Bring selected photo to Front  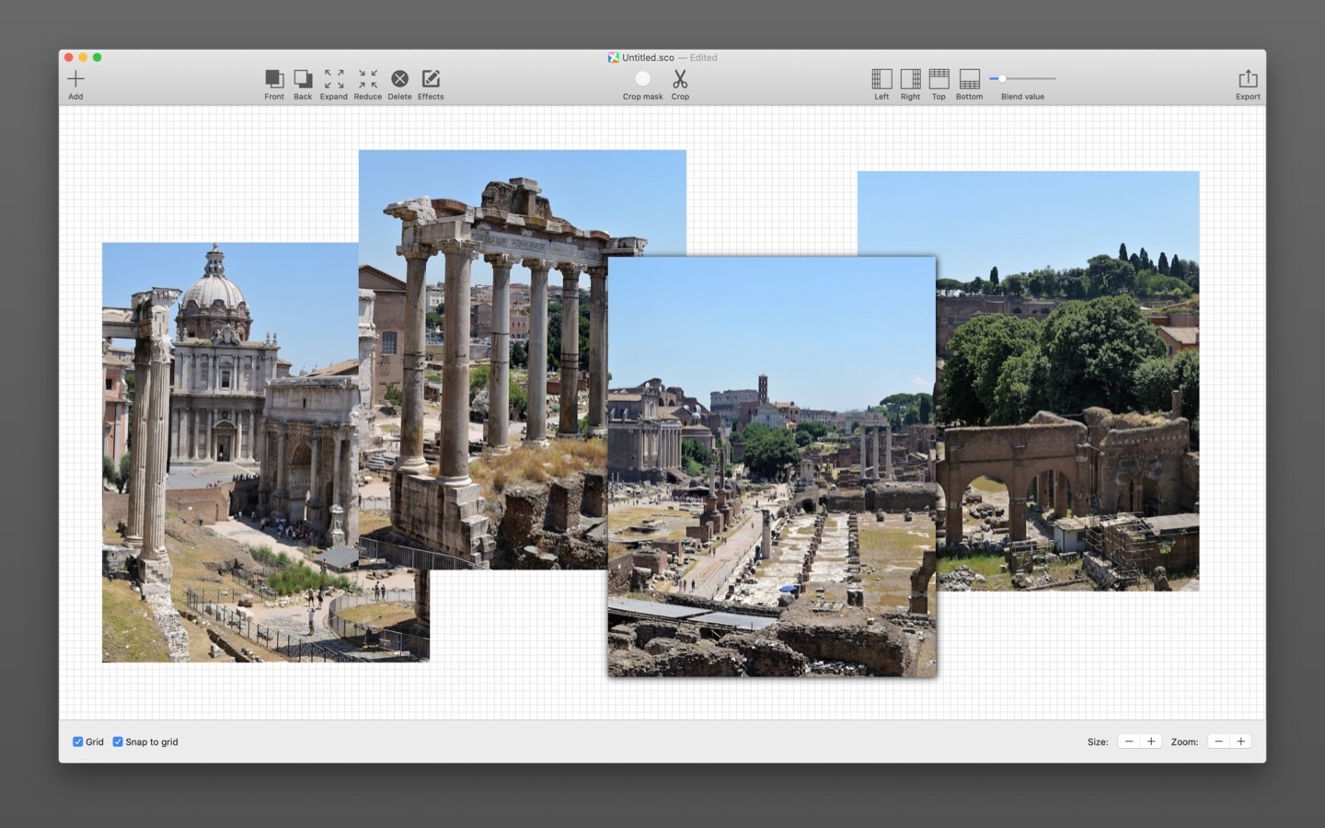(x=274, y=79)
